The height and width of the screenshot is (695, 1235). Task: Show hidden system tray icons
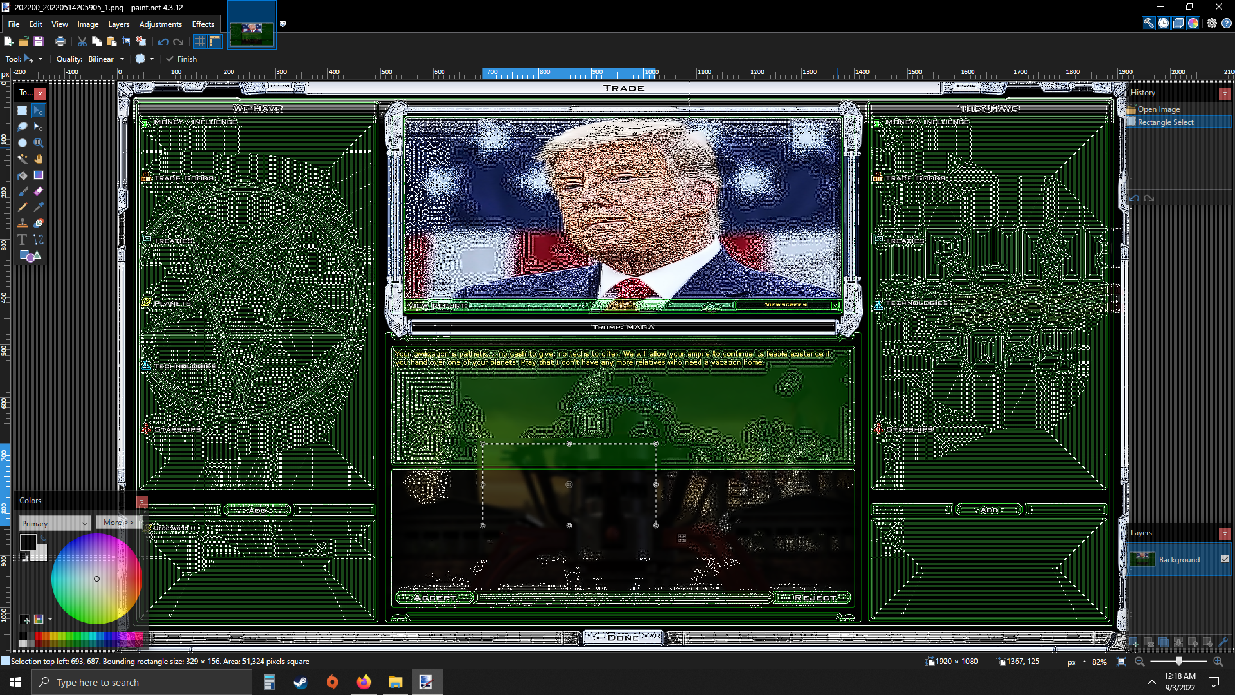[x=1151, y=682]
